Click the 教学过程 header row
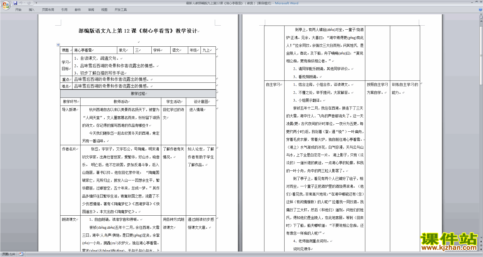 pyautogui.click(x=138, y=94)
